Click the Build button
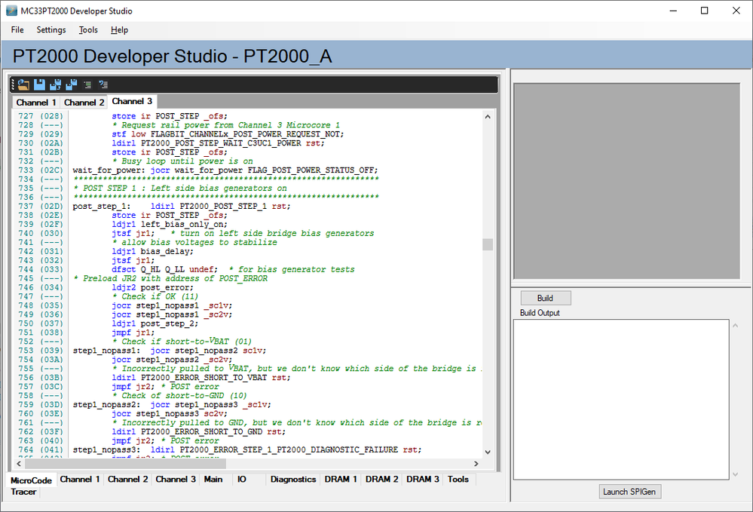The image size is (753, 512). 546,298
